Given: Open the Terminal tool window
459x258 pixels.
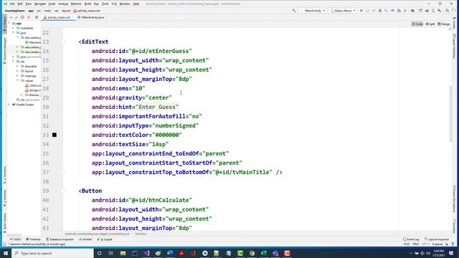Looking at the screenshot, I should coord(33,239).
